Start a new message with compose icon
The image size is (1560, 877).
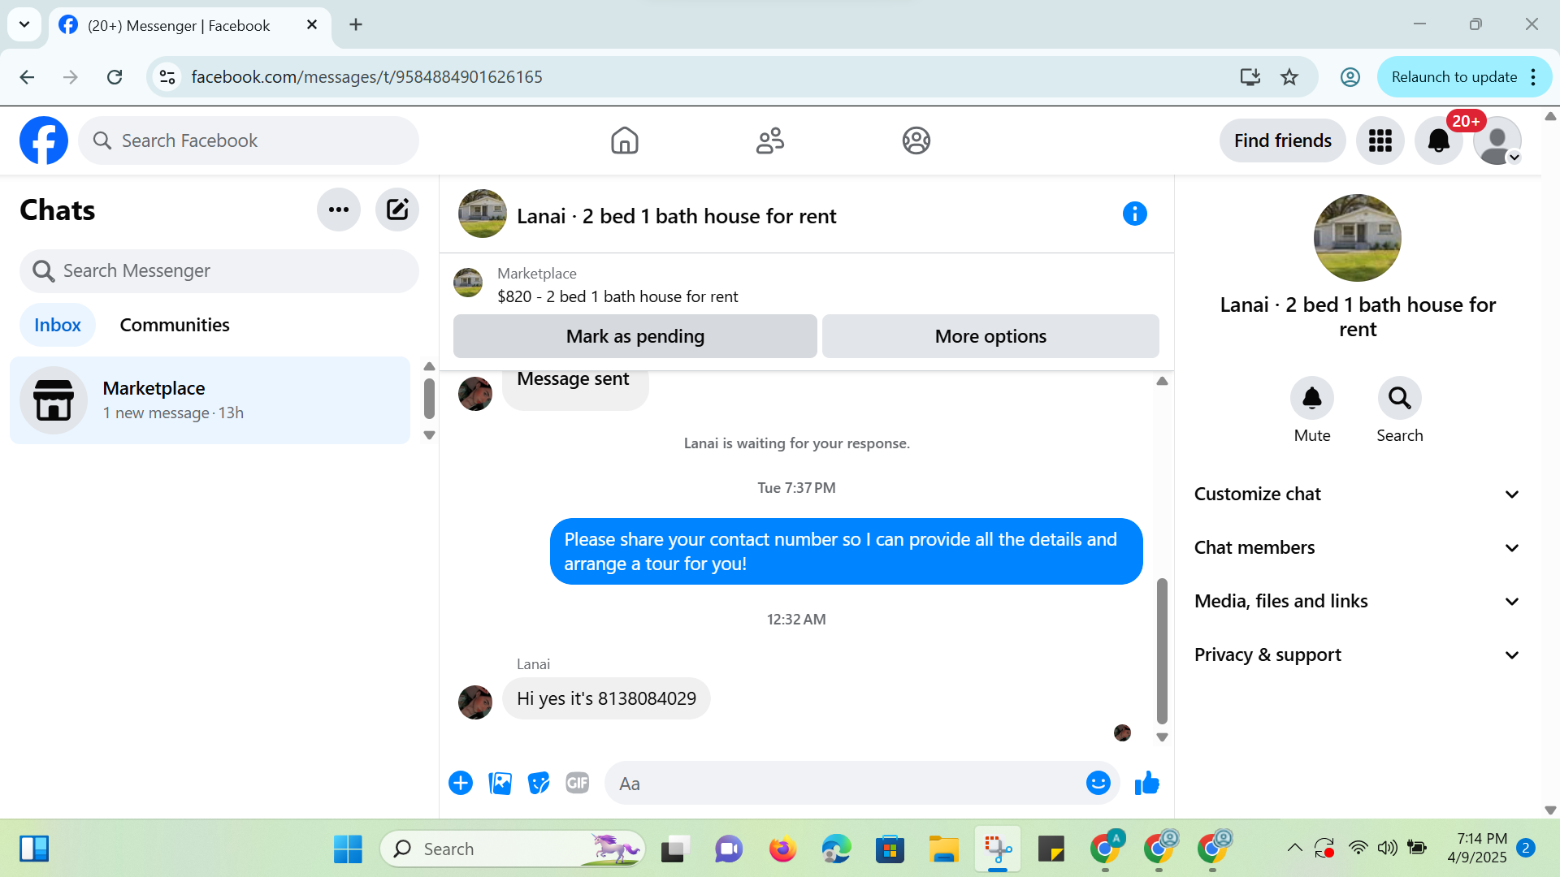(397, 210)
